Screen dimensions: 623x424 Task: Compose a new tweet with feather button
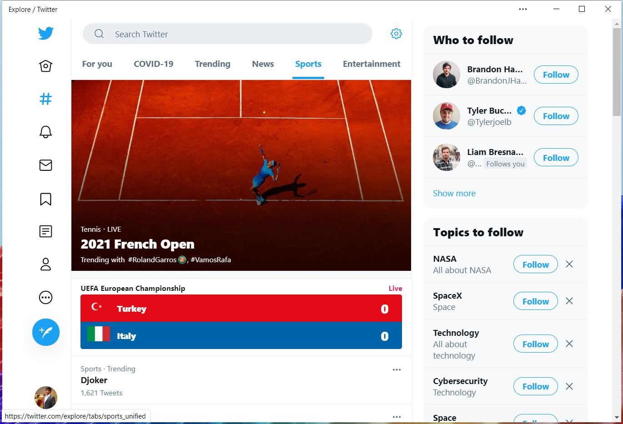pos(46,332)
